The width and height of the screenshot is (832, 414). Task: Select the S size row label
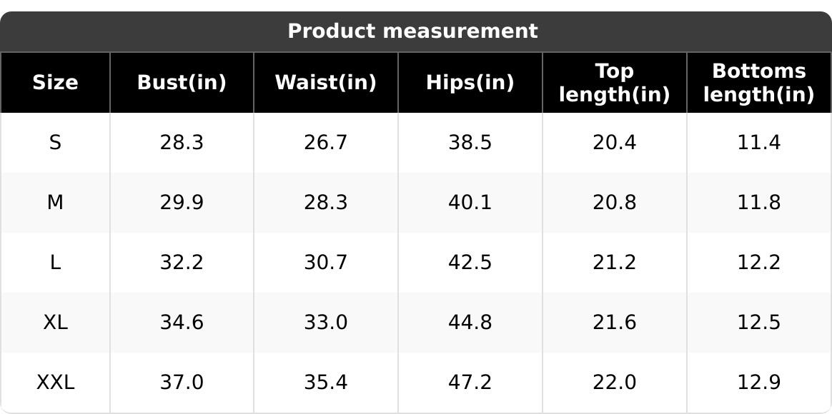[x=55, y=143]
